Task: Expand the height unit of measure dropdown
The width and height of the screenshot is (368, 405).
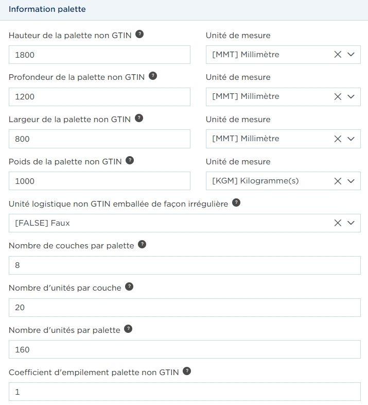Action: (351, 55)
